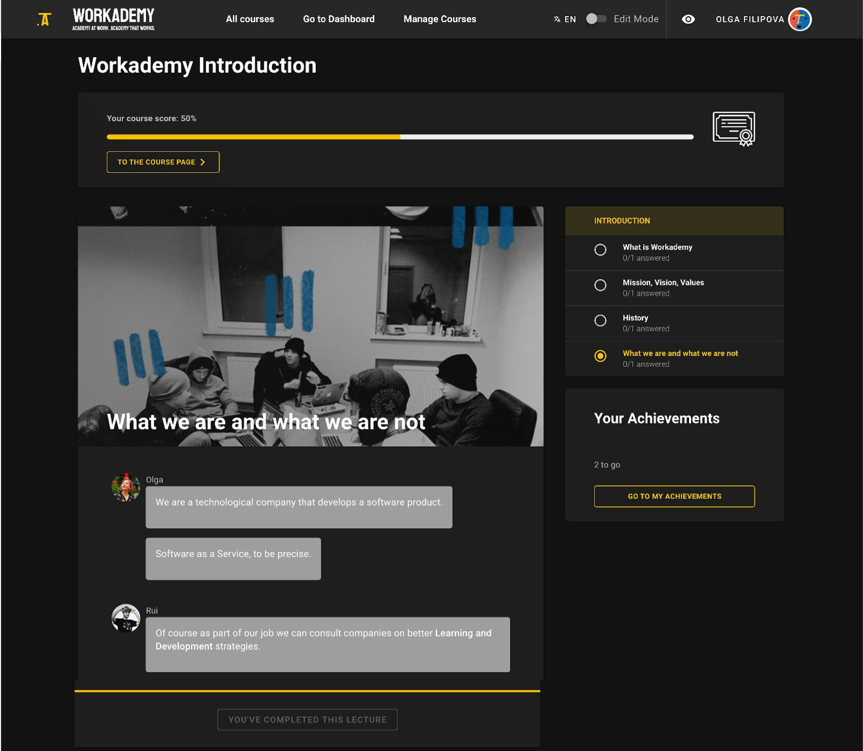
Task: Open Olga Filipova's profile avatar
Action: click(799, 19)
